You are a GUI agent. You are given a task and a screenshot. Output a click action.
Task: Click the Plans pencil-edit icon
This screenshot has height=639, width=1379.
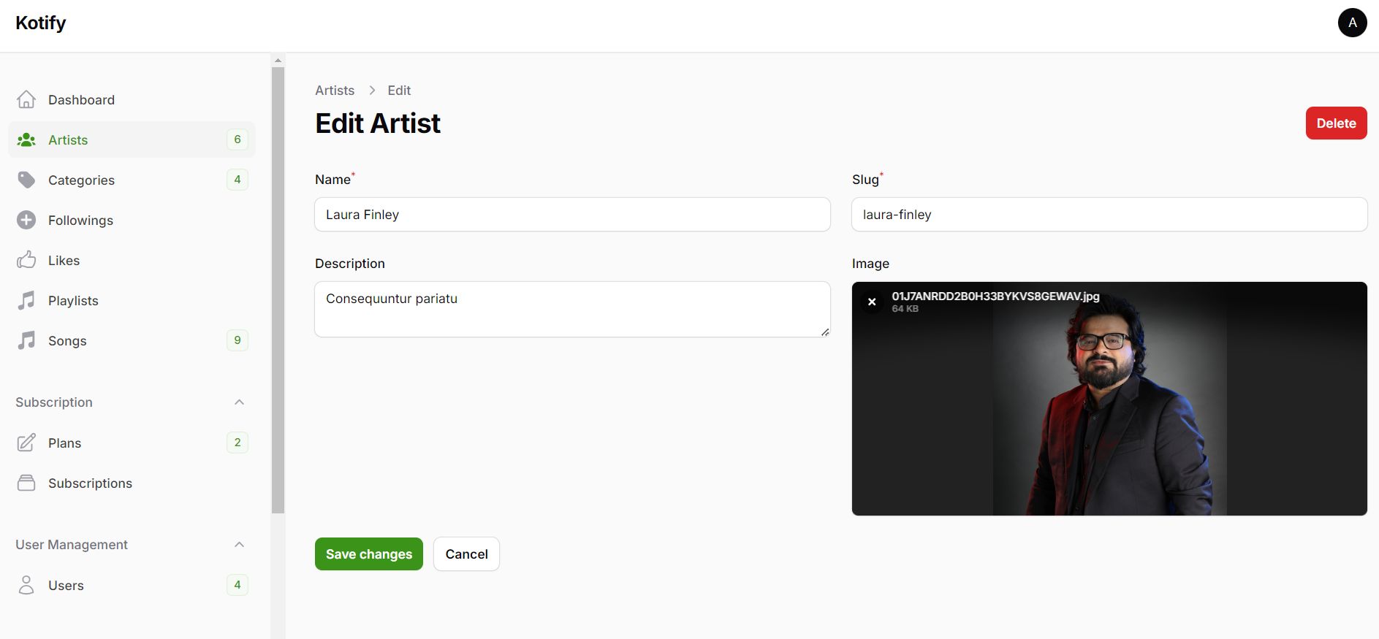point(26,443)
